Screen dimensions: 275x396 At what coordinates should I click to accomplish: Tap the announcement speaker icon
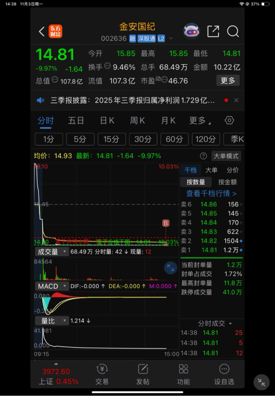[40, 100]
